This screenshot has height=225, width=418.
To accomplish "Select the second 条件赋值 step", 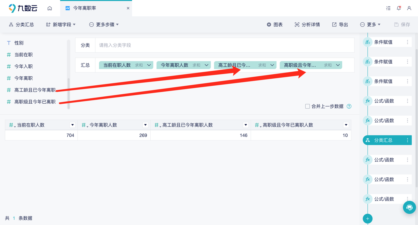I will 387,62.
